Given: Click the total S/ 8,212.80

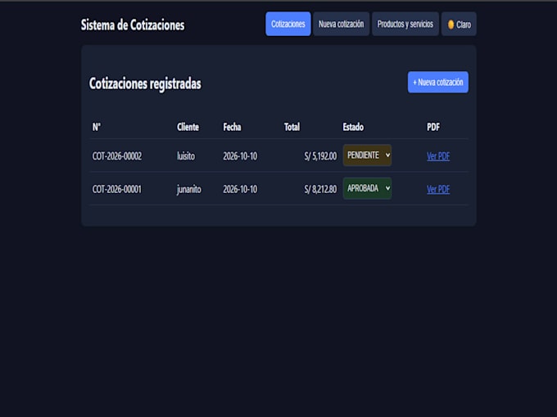Looking at the screenshot, I should click(x=320, y=190).
